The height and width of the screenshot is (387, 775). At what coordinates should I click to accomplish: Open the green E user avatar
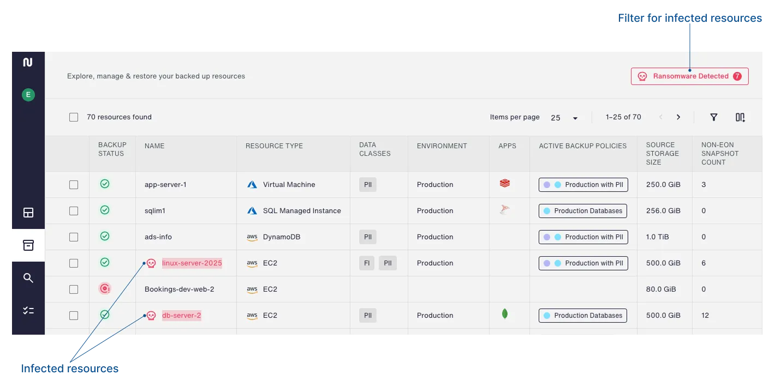[28, 95]
